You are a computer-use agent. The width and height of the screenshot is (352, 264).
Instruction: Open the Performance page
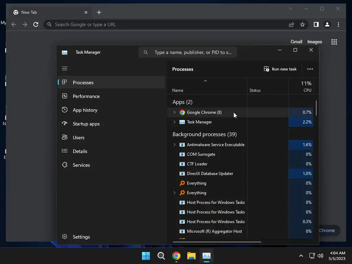[x=112, y=96]
